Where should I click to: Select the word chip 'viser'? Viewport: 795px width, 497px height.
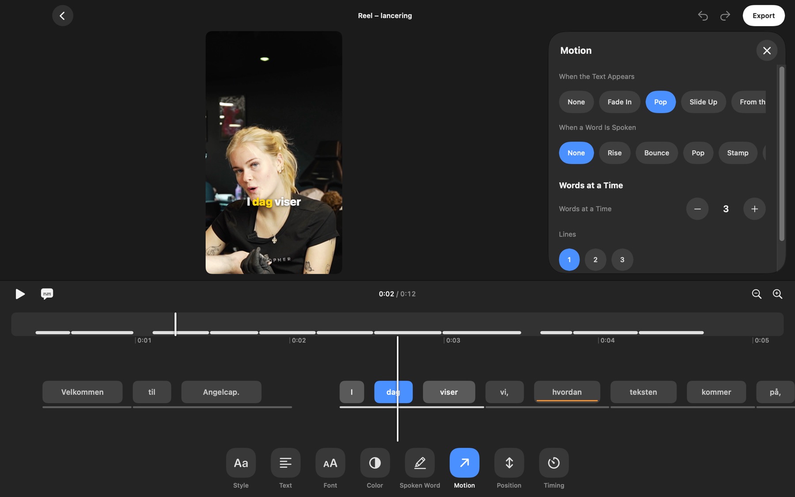point(449,392)
